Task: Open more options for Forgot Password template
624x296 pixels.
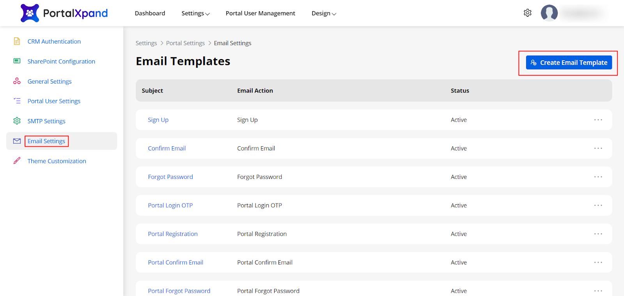Action: click(598, 177)
